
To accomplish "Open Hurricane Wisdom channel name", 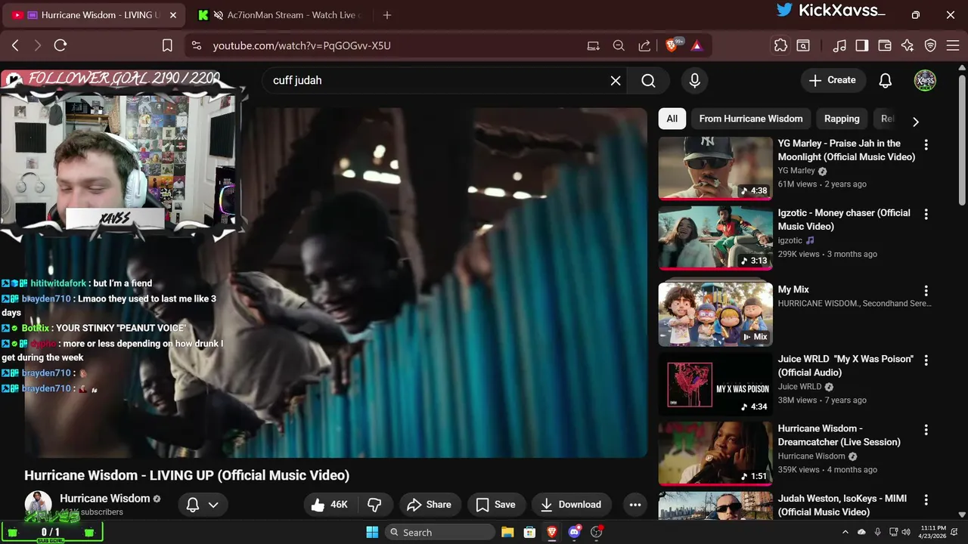I will click(x=104, y=499).
